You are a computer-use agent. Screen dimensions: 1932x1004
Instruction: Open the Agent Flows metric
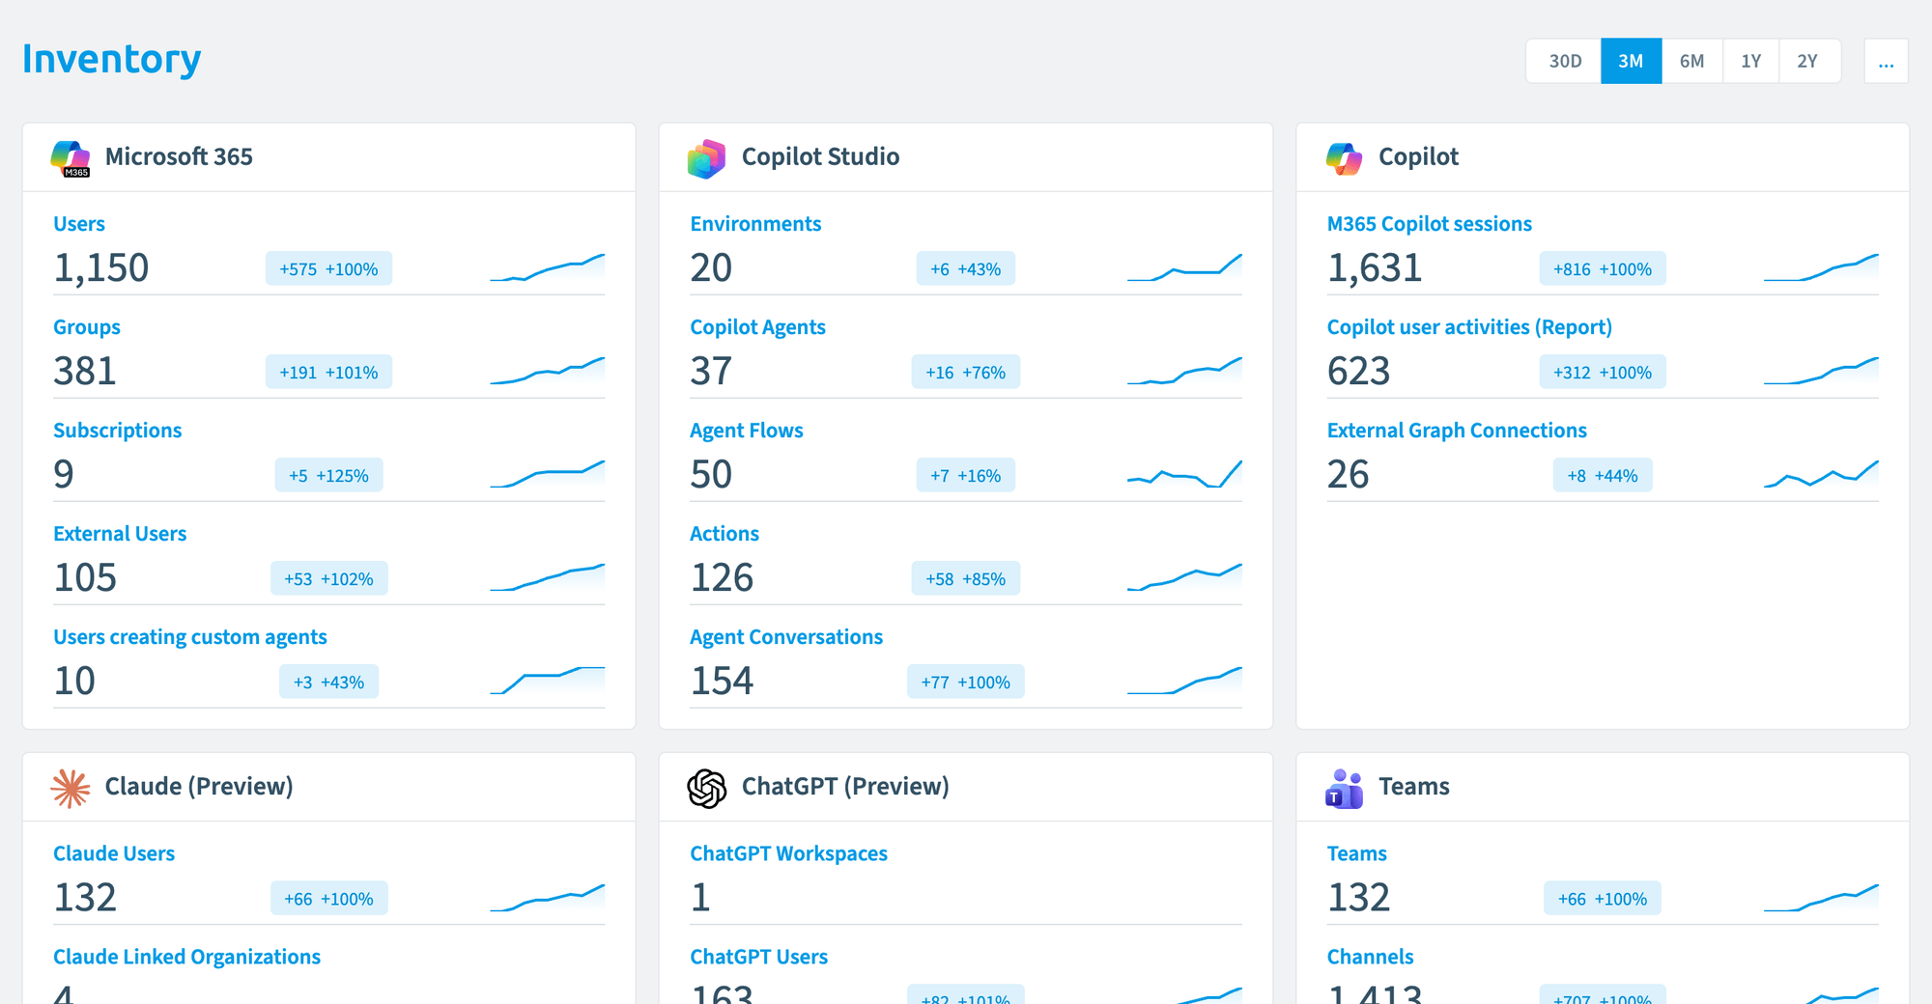[x=747, y=431]
